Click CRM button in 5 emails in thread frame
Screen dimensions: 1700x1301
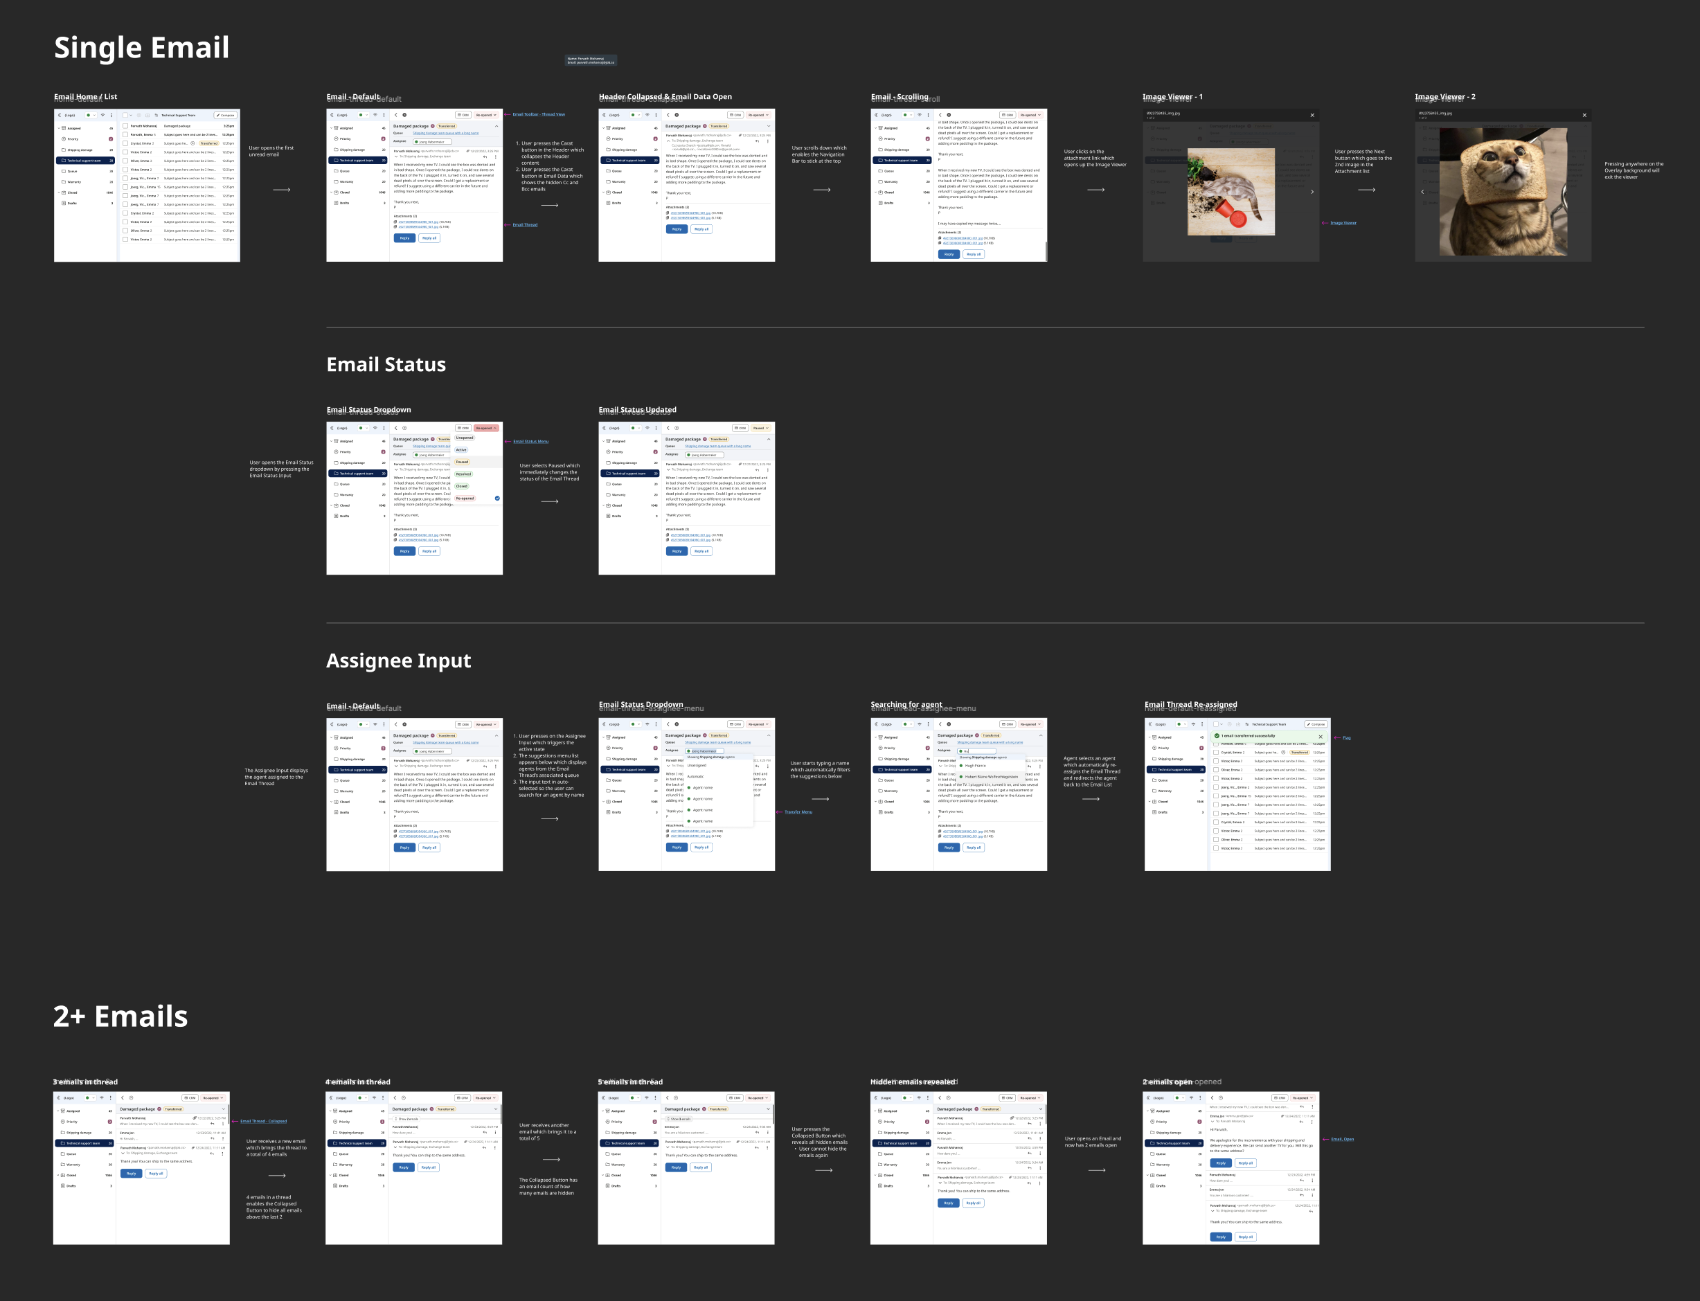[735, 1098]
